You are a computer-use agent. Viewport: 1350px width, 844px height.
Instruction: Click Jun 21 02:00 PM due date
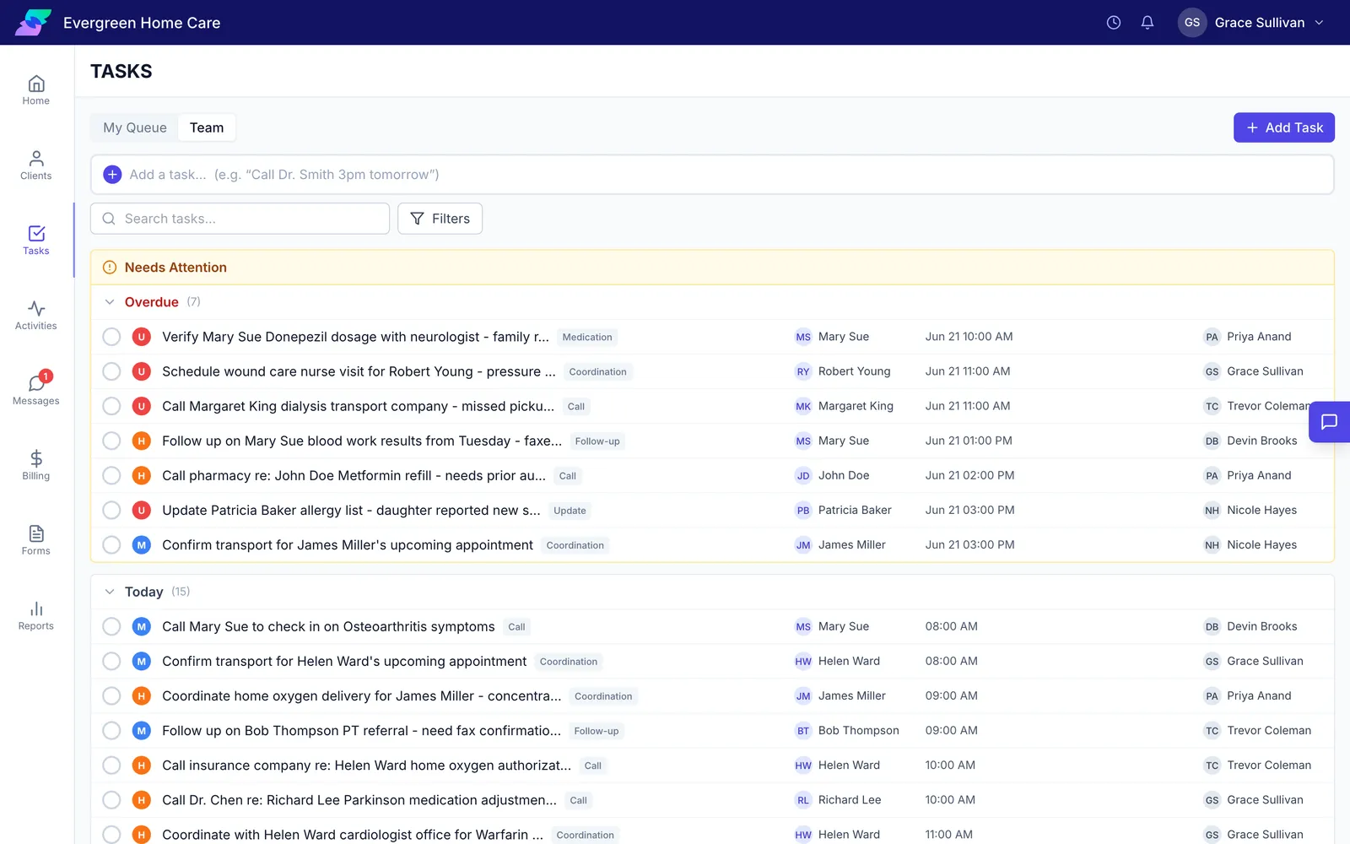click(x=969, y=476)
